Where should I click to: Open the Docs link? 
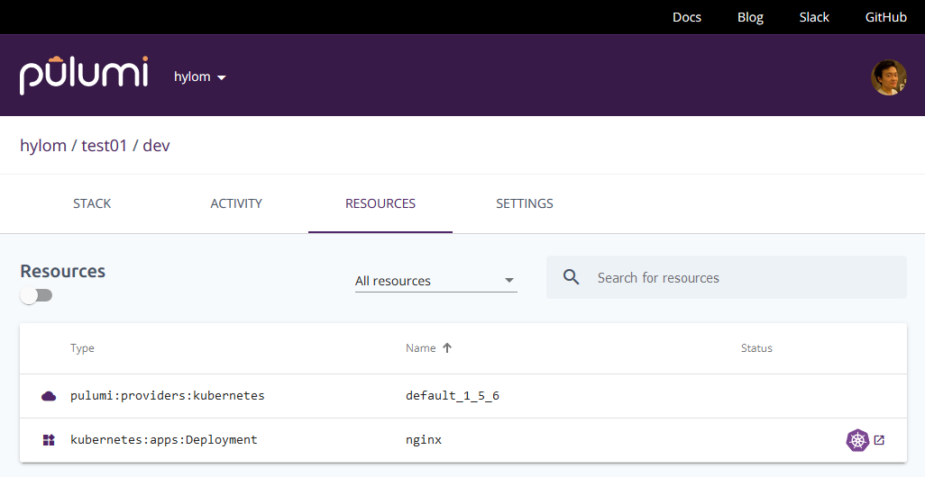coord(687,17)
